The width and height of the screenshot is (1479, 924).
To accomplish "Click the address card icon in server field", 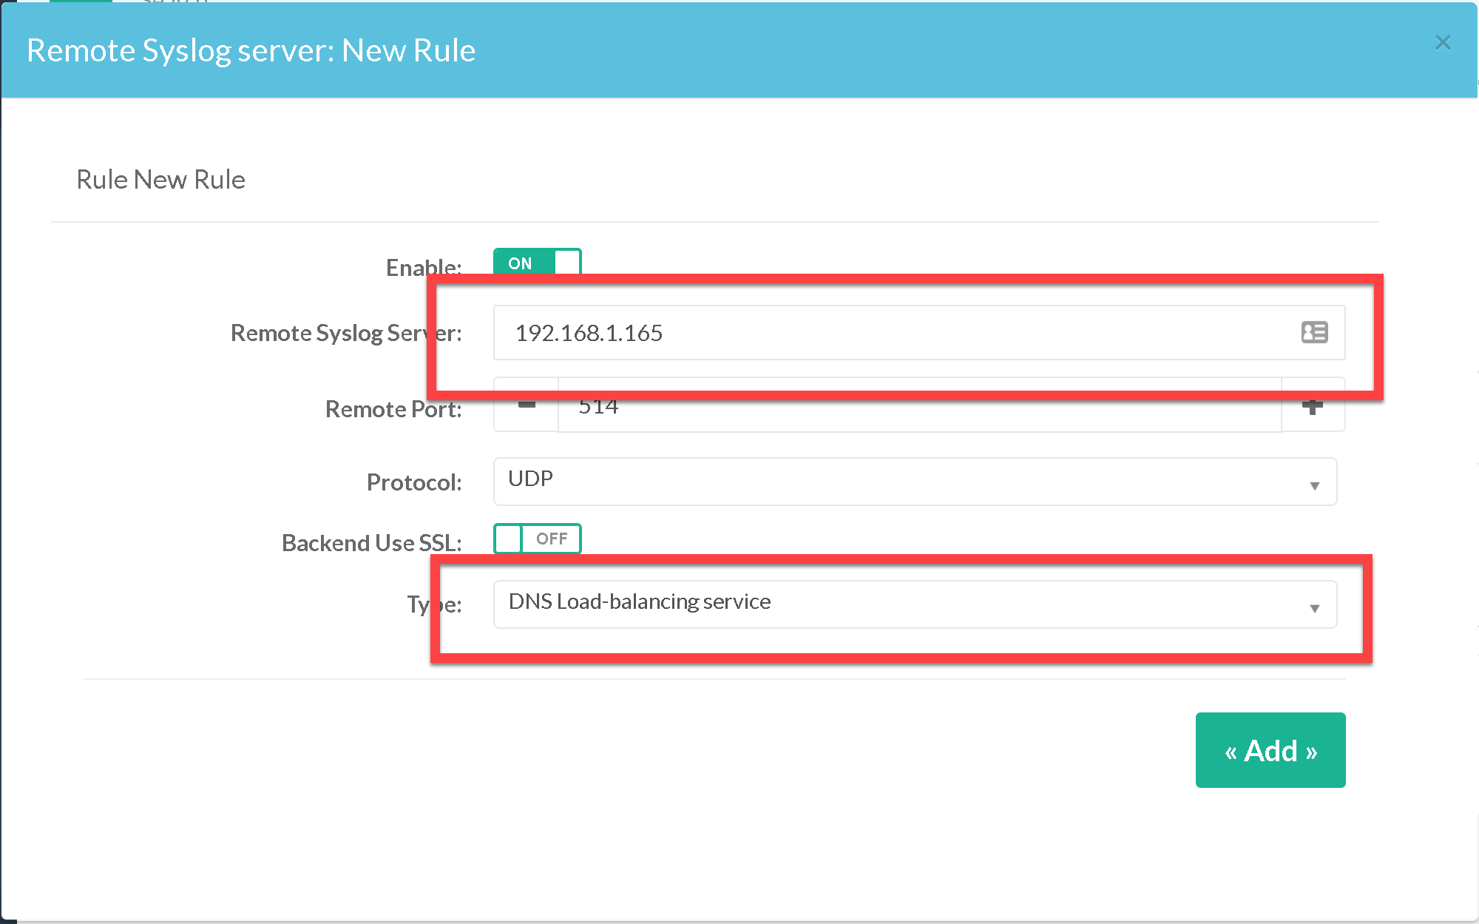I will click(1314, 332).
